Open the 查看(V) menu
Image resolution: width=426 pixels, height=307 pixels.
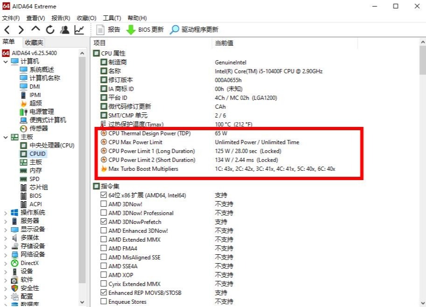[x=35, y=18]
